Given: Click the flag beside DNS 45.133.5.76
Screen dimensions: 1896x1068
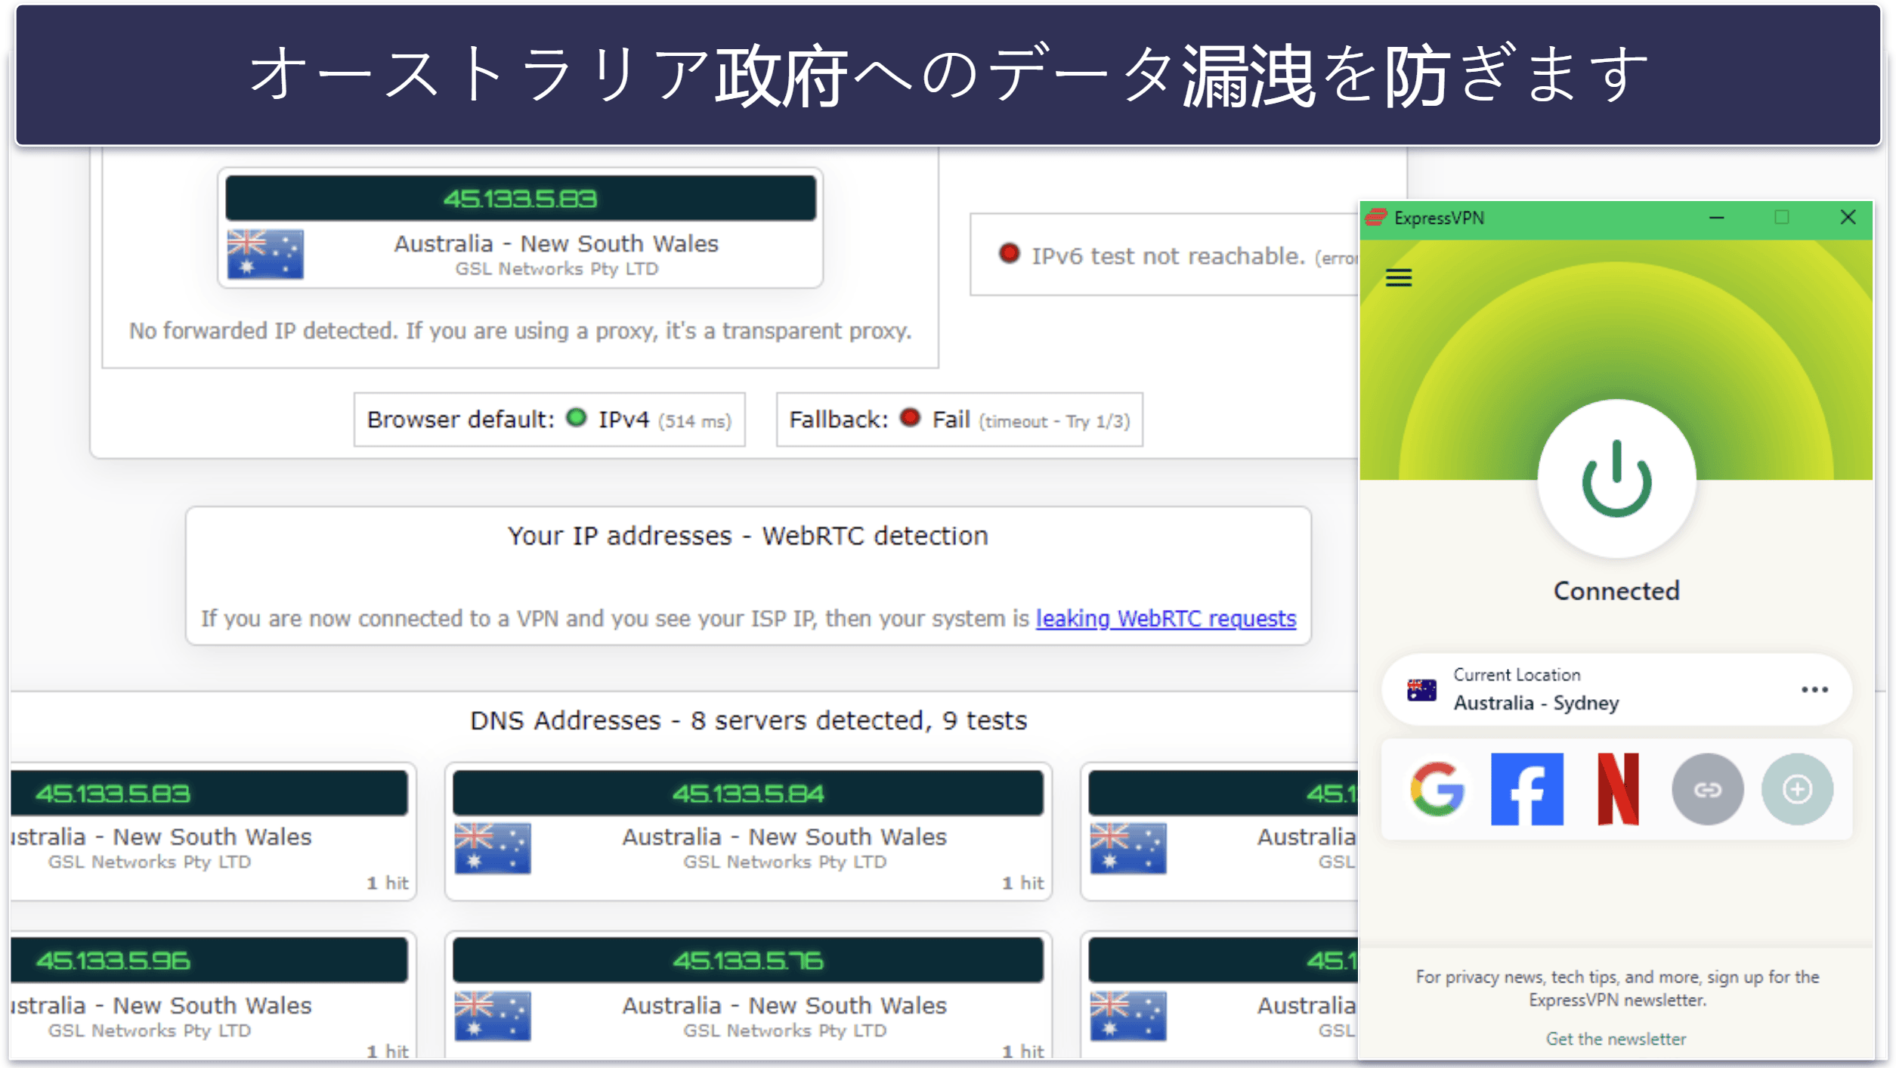Looking at the screenshot, I should (x=493, y=1016).
